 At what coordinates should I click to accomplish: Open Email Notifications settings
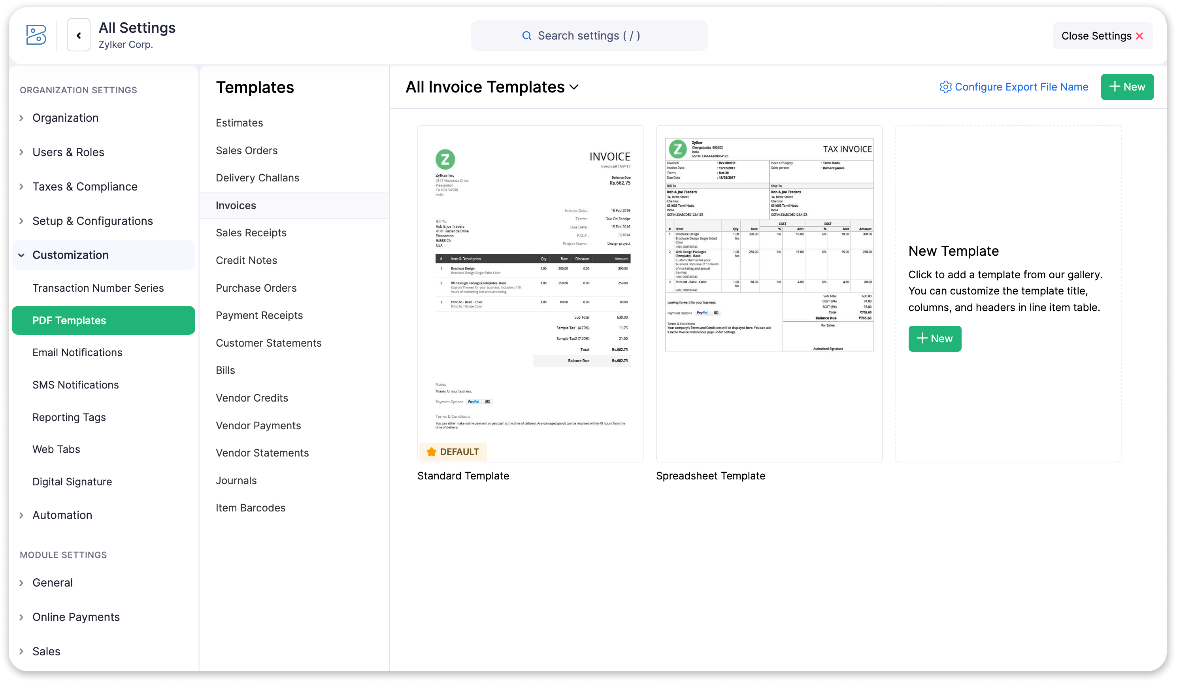[x=77, y=352]
